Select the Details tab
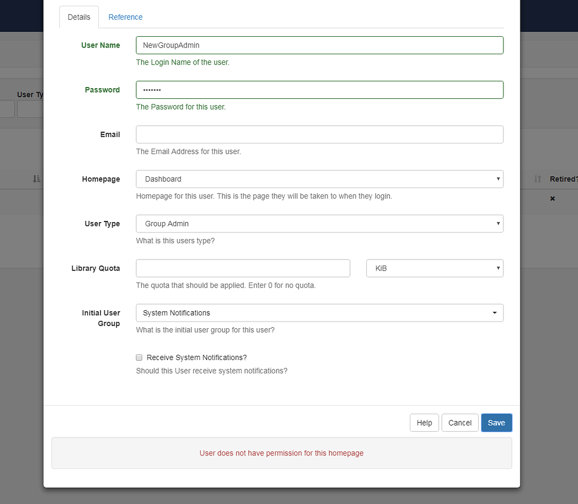578x504 pixels. 79,17
